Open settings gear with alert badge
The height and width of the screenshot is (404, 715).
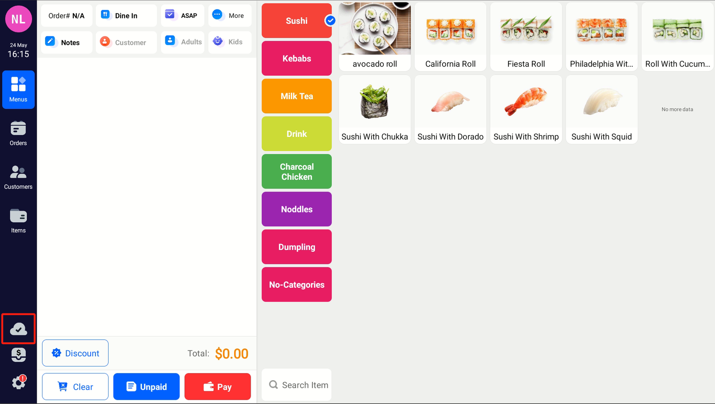pyautogui.click(x=19, y=382)
